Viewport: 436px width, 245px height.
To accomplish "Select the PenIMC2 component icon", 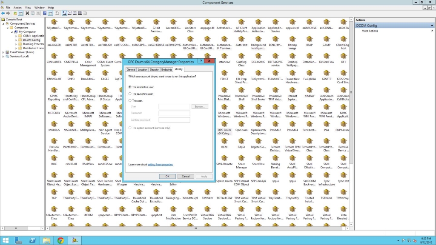I will [275, 126].
